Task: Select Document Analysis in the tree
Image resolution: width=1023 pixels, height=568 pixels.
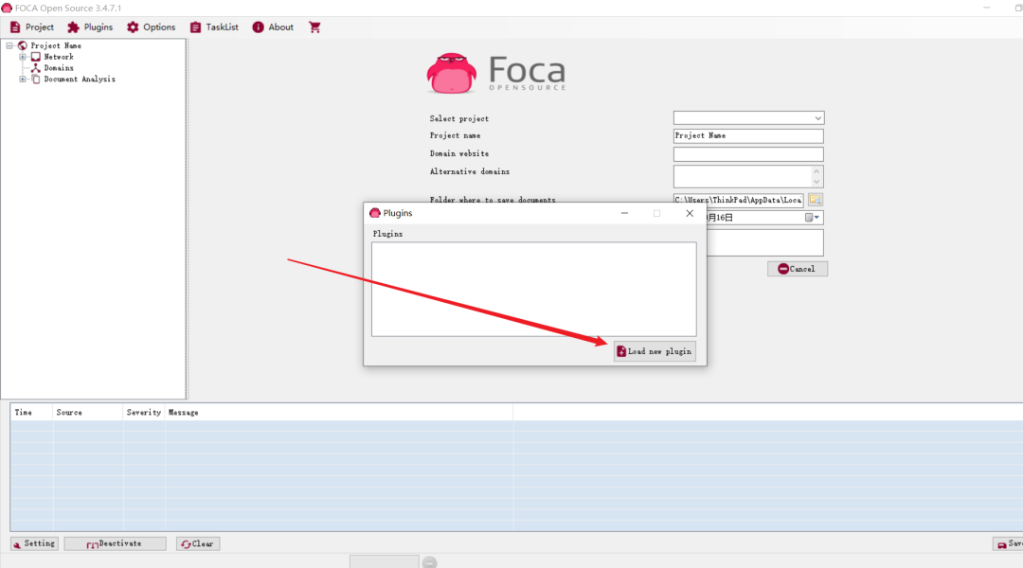Action: pos(80,79)
